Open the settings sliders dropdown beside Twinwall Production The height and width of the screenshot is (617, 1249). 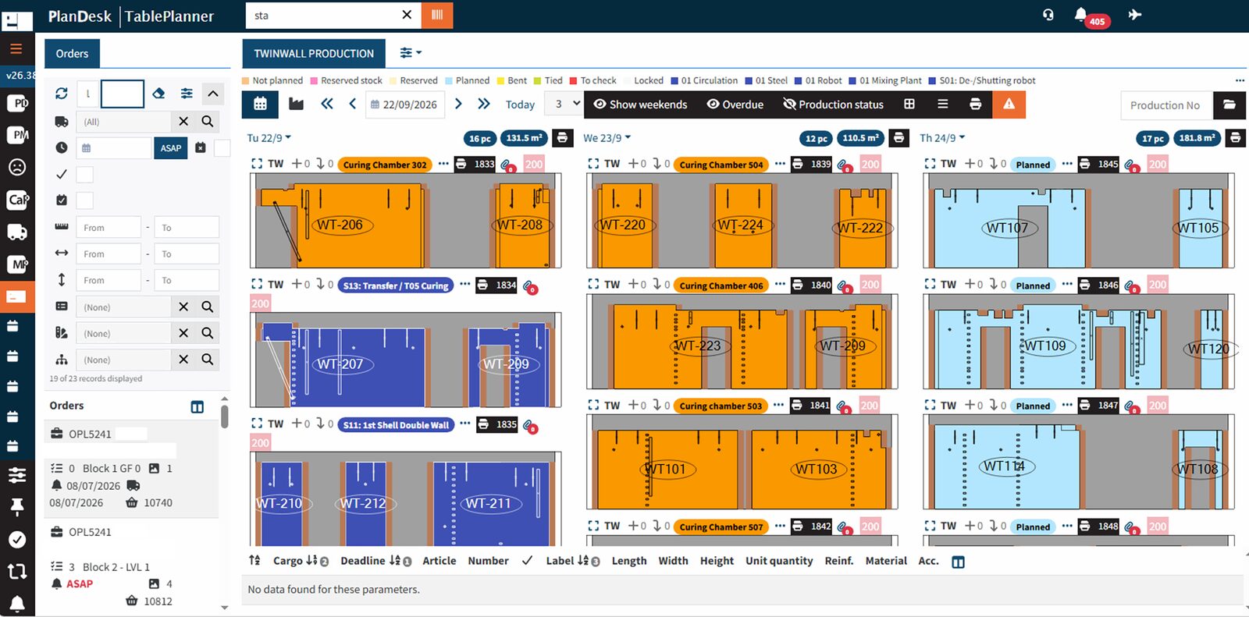(411, 53)
